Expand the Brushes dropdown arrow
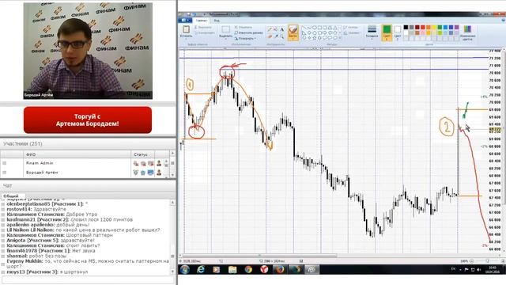 [x=293, y=40]
